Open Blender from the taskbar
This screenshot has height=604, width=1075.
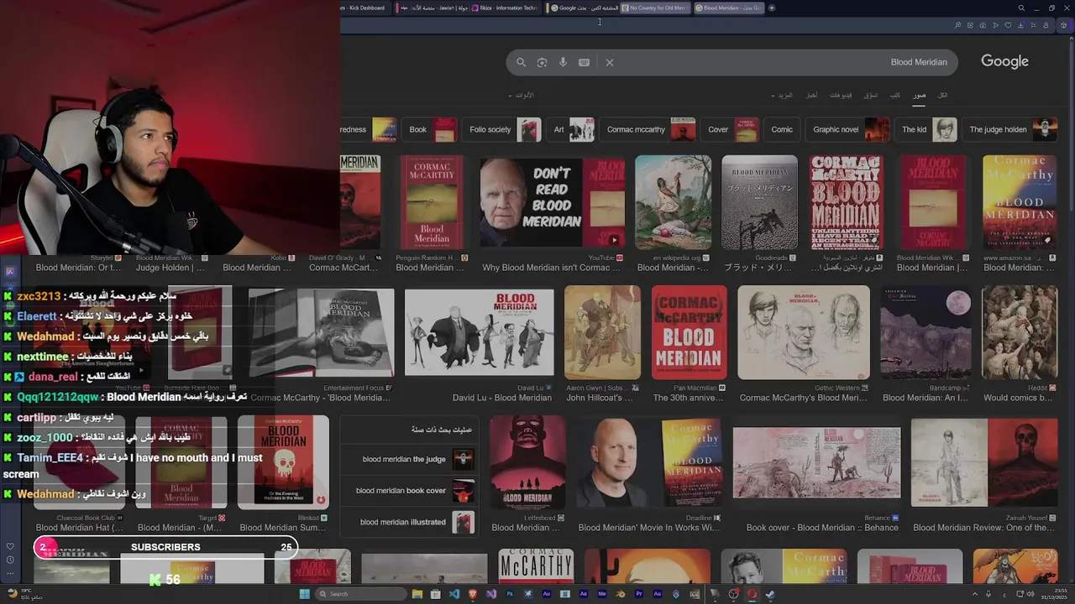click(621, 594)
